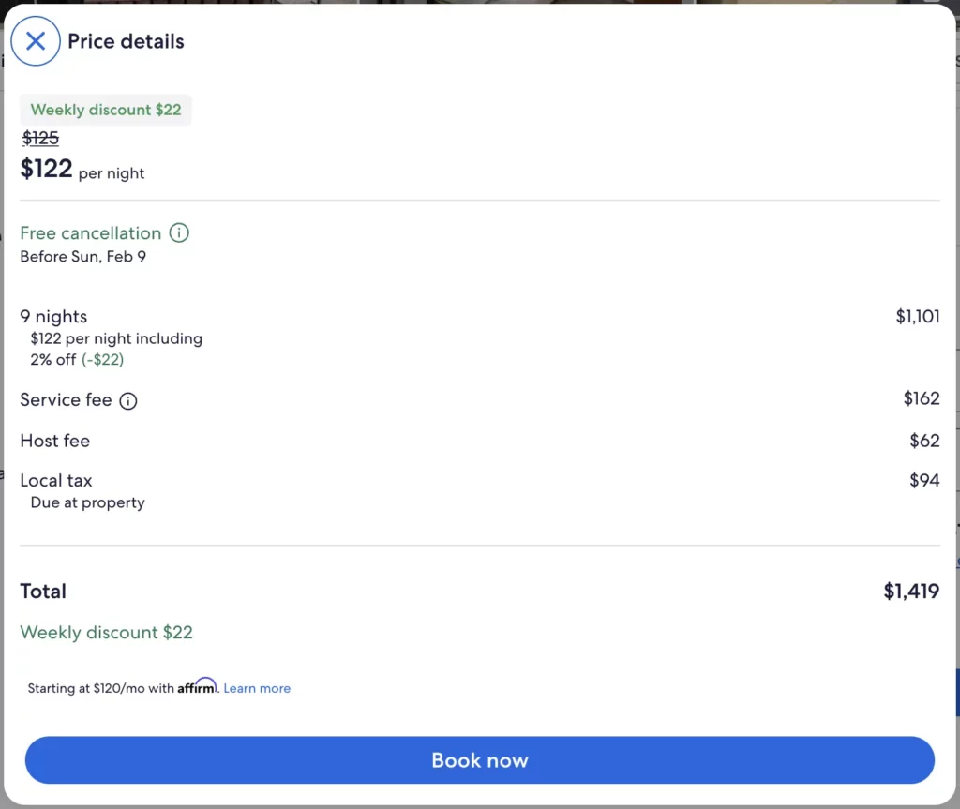Open the Service fee info icon
This screenshot has height=809, width=960.
pos(128,401)
